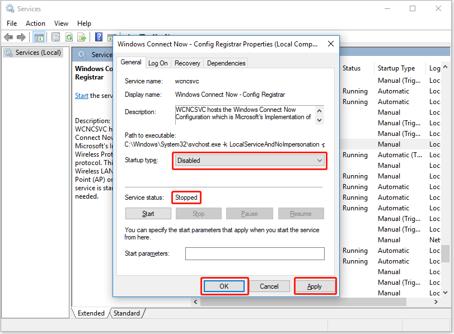This screenshot has width=454, height=334.
Task: Open the File menu
Action: pyautogui.click(x=12, y=23)
